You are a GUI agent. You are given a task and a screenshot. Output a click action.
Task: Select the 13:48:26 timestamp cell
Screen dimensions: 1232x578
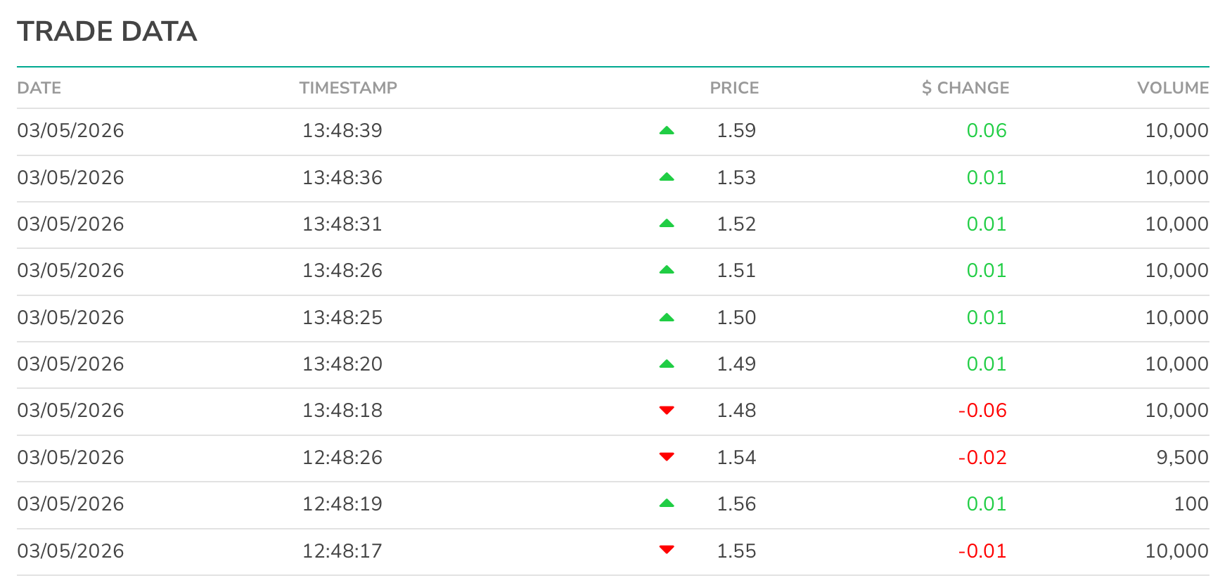tap(342, 271)
